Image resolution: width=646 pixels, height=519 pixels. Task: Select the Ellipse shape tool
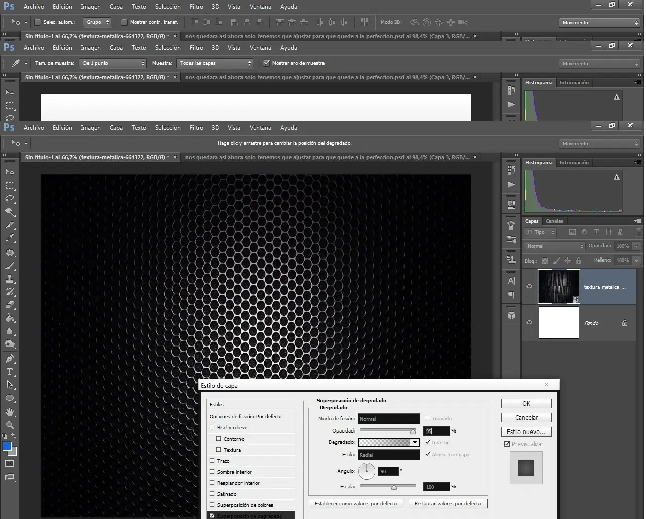pyautogui.click(x=10, y=398)
